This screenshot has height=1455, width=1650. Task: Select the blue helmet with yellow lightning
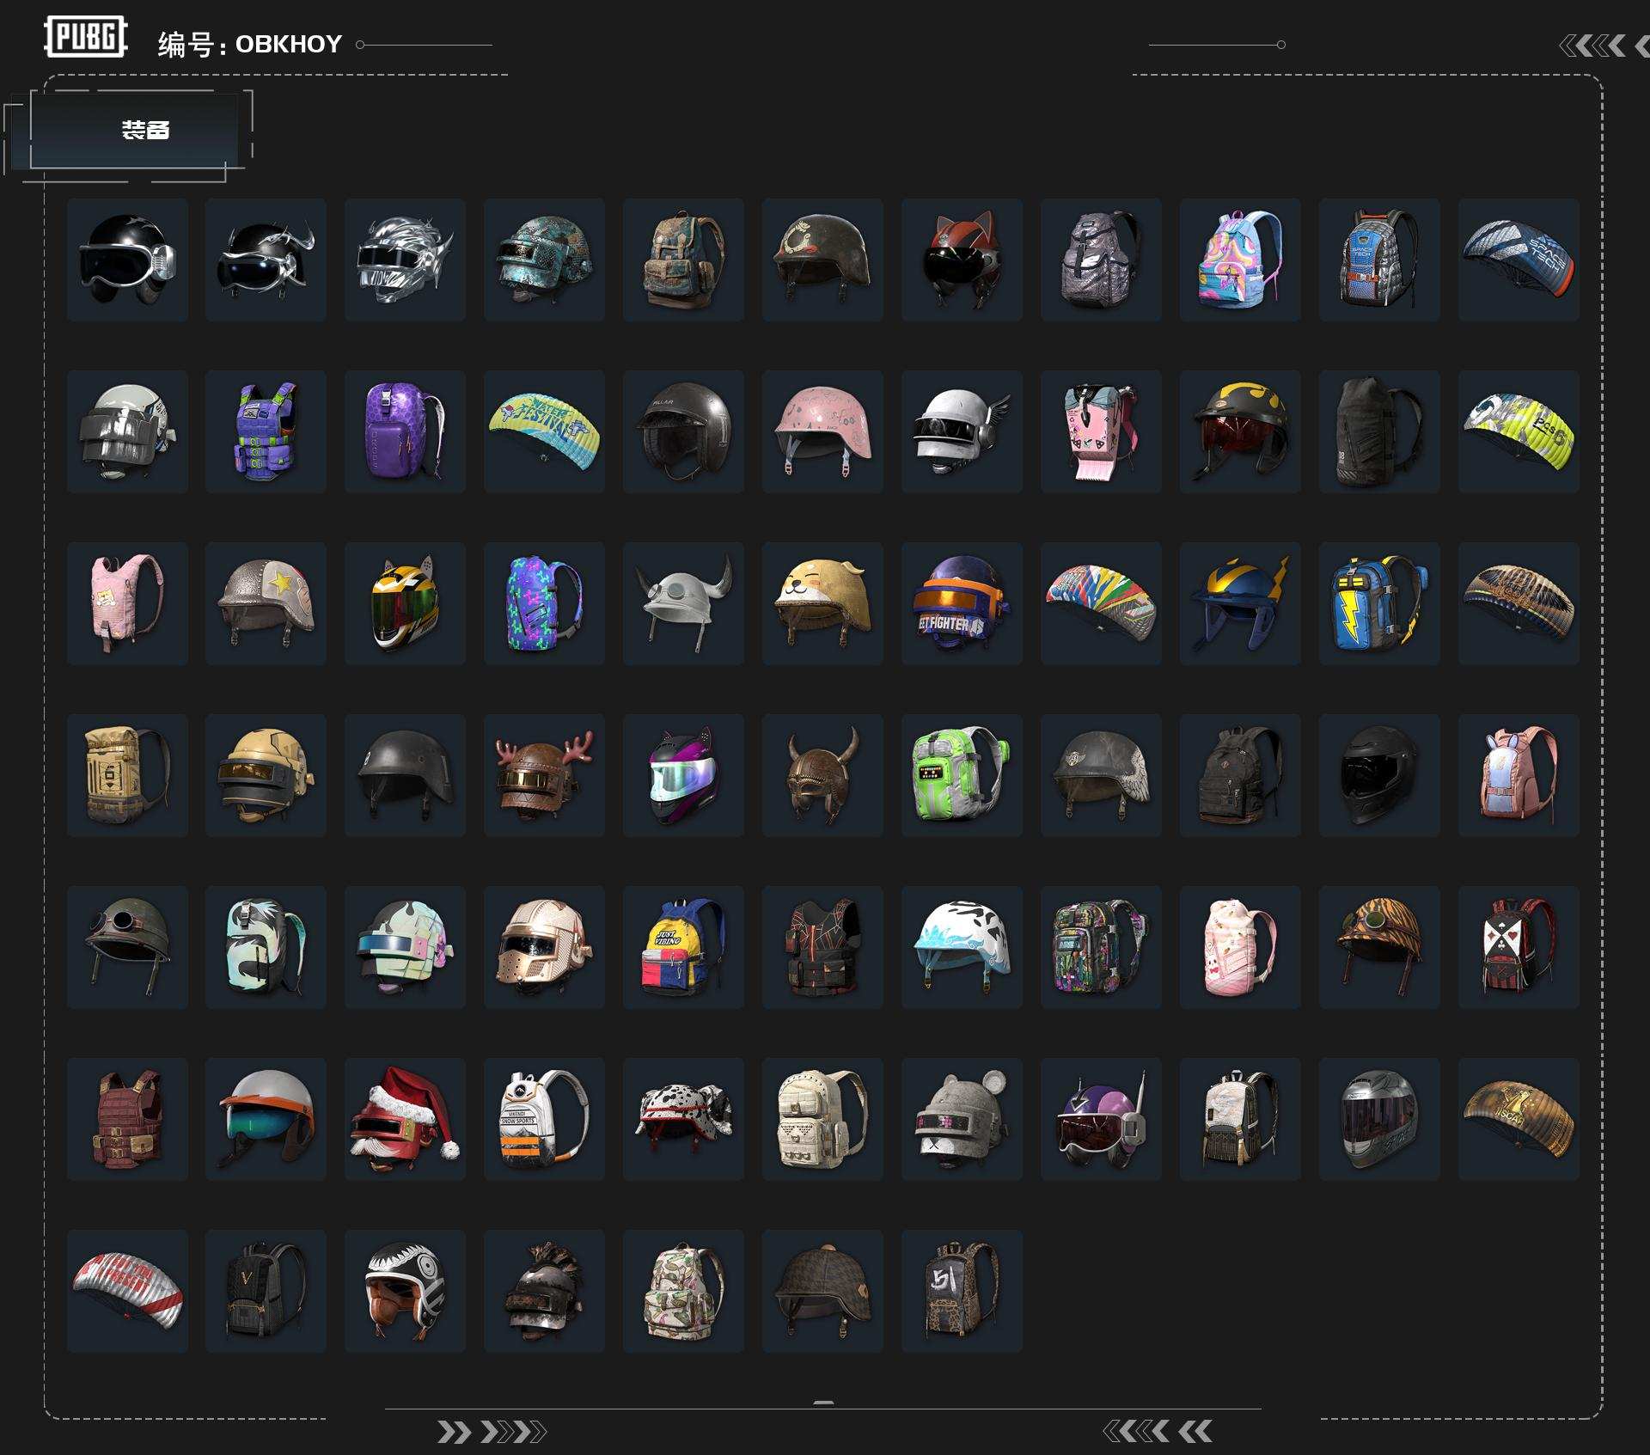(x=1240, y=603)
